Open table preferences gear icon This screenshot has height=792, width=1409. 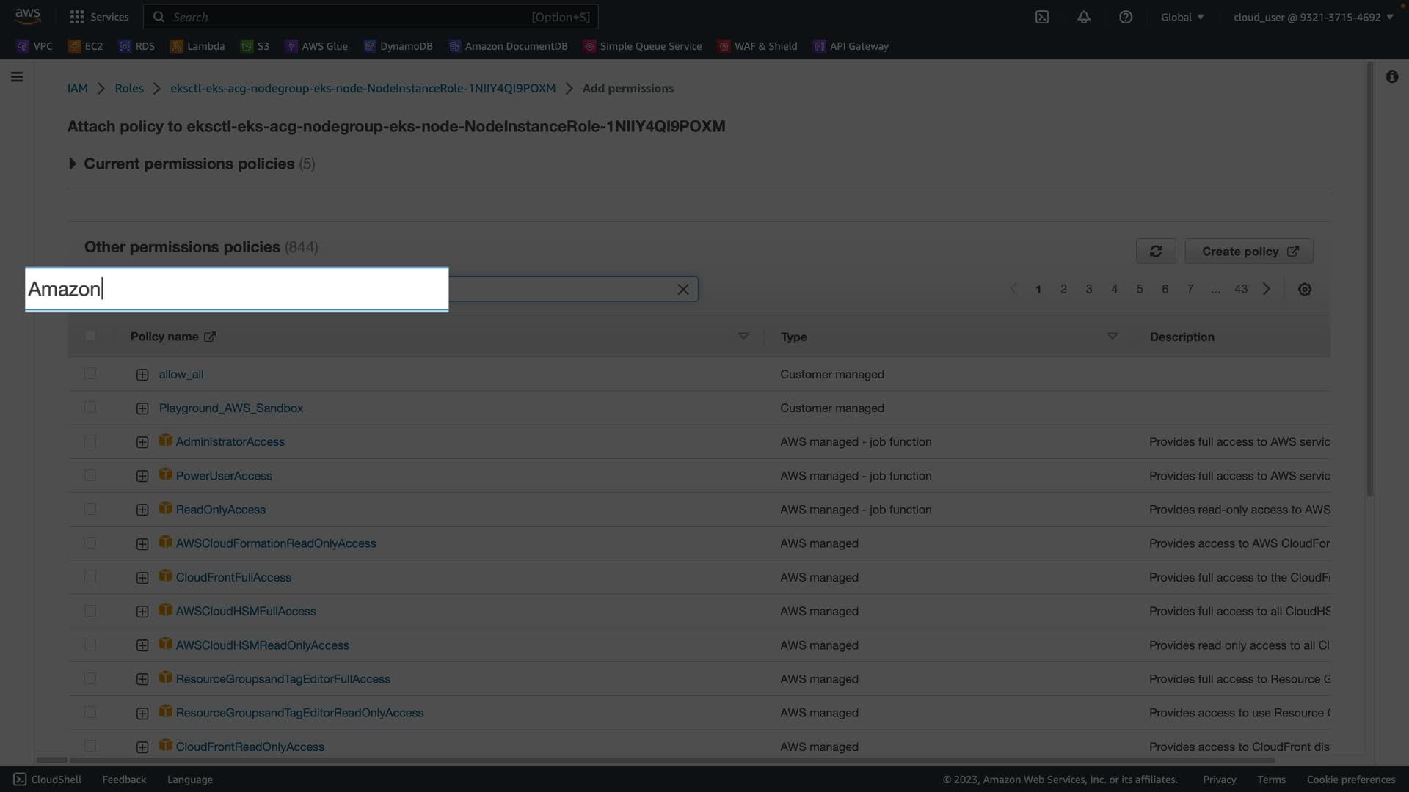[1304, 290]
